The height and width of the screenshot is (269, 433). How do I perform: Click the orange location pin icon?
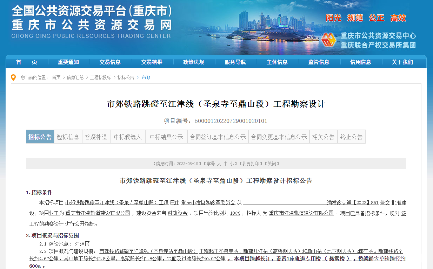pyautogui.click(x=13, y=77)
